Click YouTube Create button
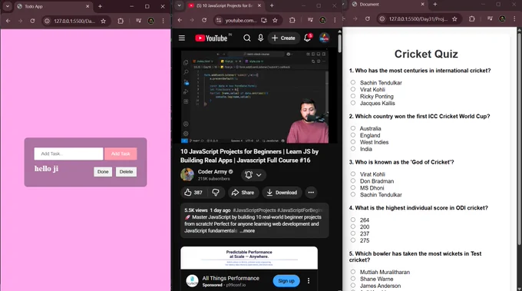The image size is (522, 291). [283, 38]
